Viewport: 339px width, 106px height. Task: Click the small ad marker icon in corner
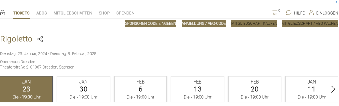(x=337, y=2)
